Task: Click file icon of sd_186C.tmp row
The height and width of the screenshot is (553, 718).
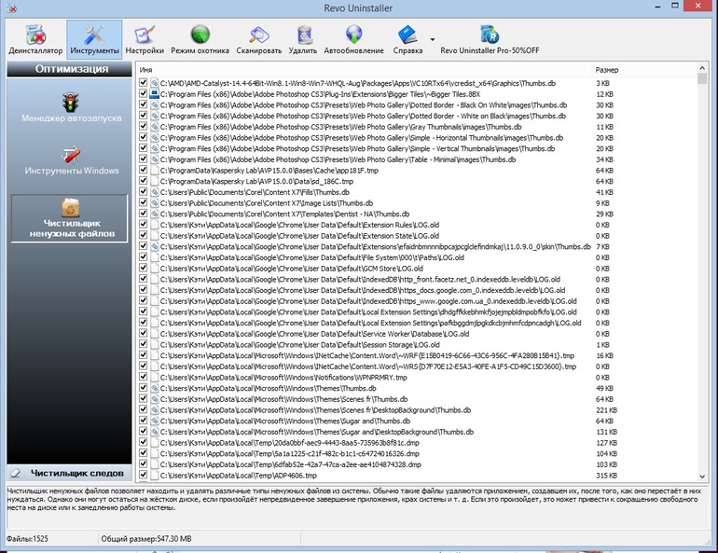Action: pyautogui.click(x=154, y=181)
